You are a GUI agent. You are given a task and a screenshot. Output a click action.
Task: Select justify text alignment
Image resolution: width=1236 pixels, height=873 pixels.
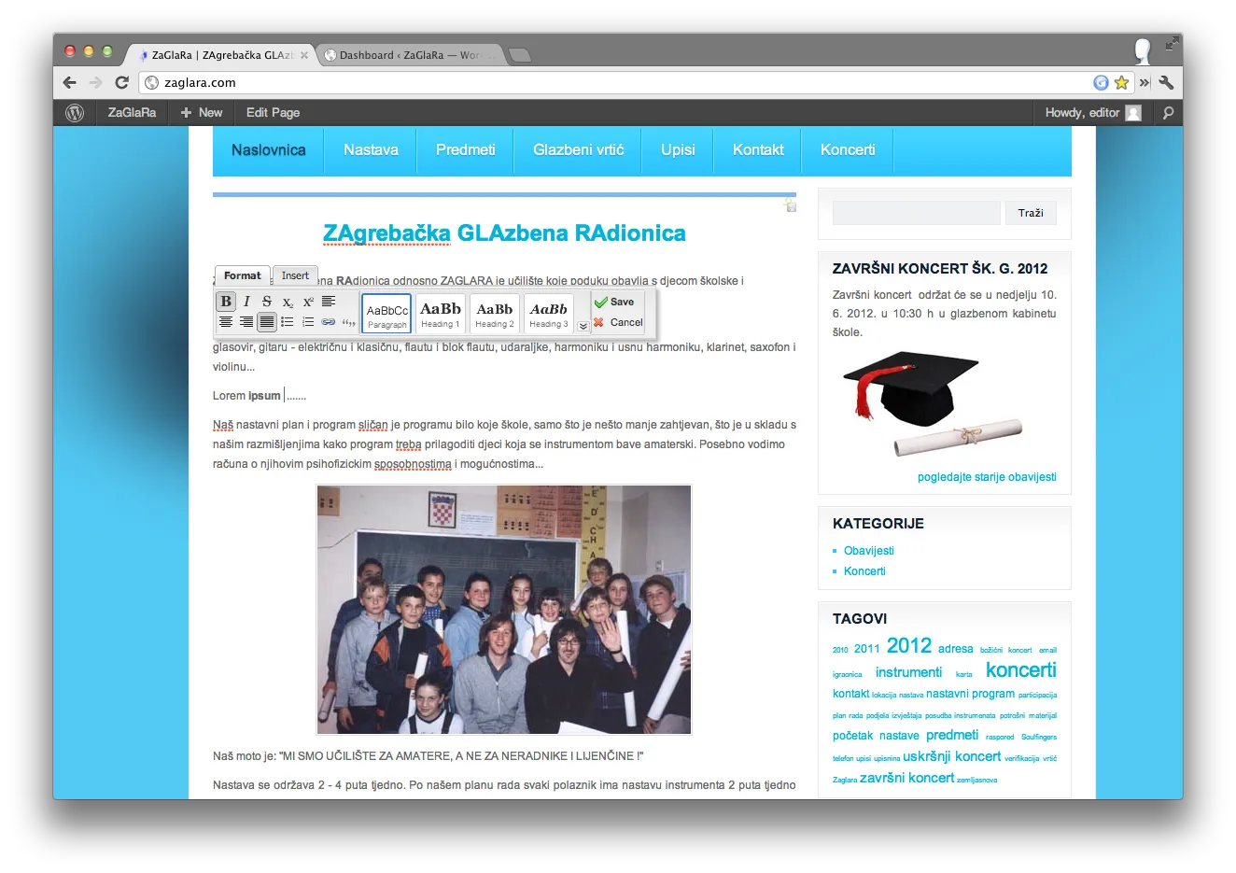point(267,322)
